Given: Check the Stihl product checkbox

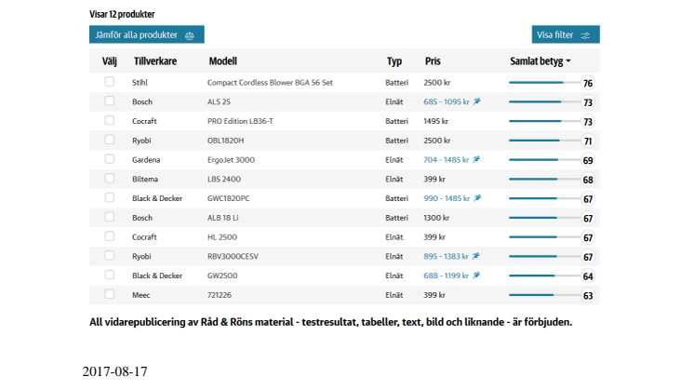Looking at the screenshot, I should tap(110, 82).
